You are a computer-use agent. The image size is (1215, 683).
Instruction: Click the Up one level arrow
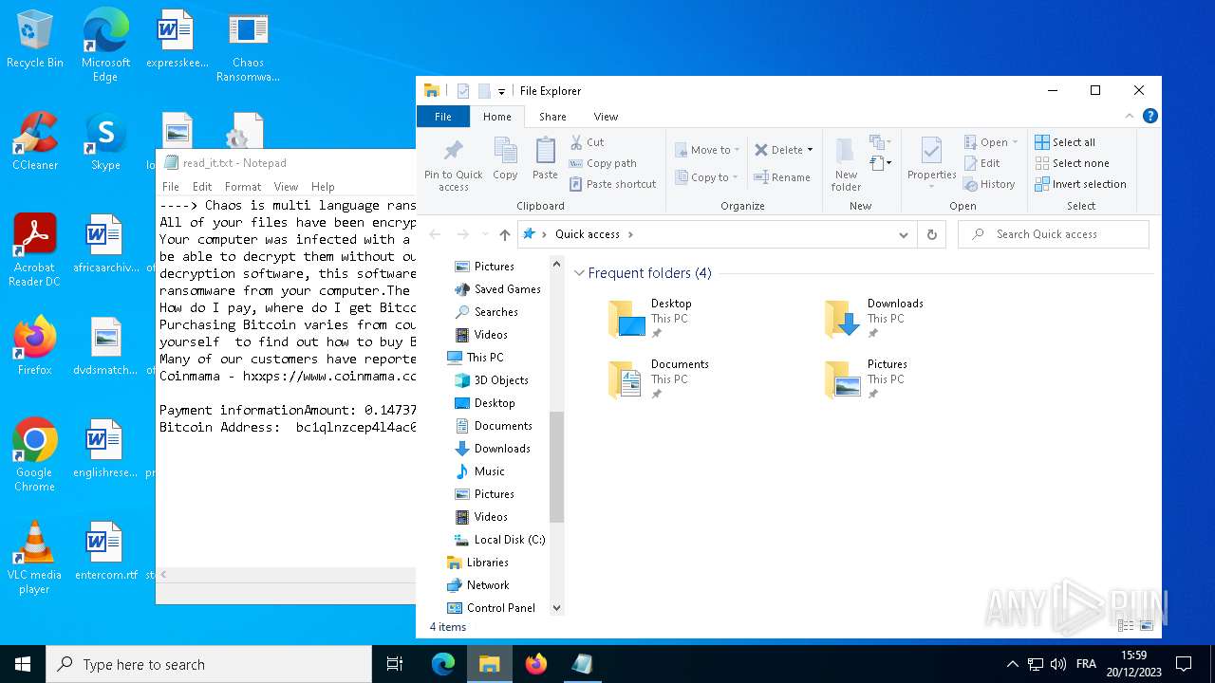click(504, 234)
